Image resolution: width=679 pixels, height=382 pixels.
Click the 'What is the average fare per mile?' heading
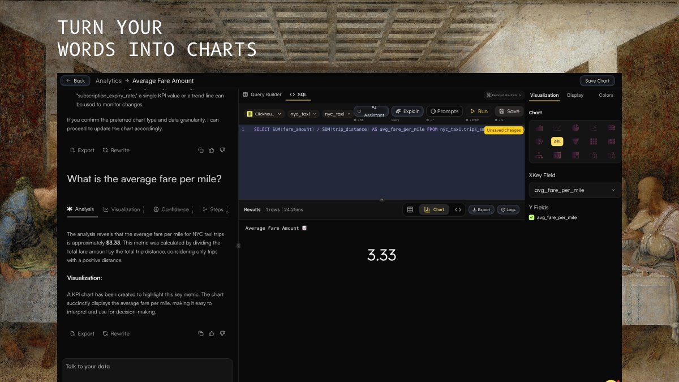coord(144,179)
